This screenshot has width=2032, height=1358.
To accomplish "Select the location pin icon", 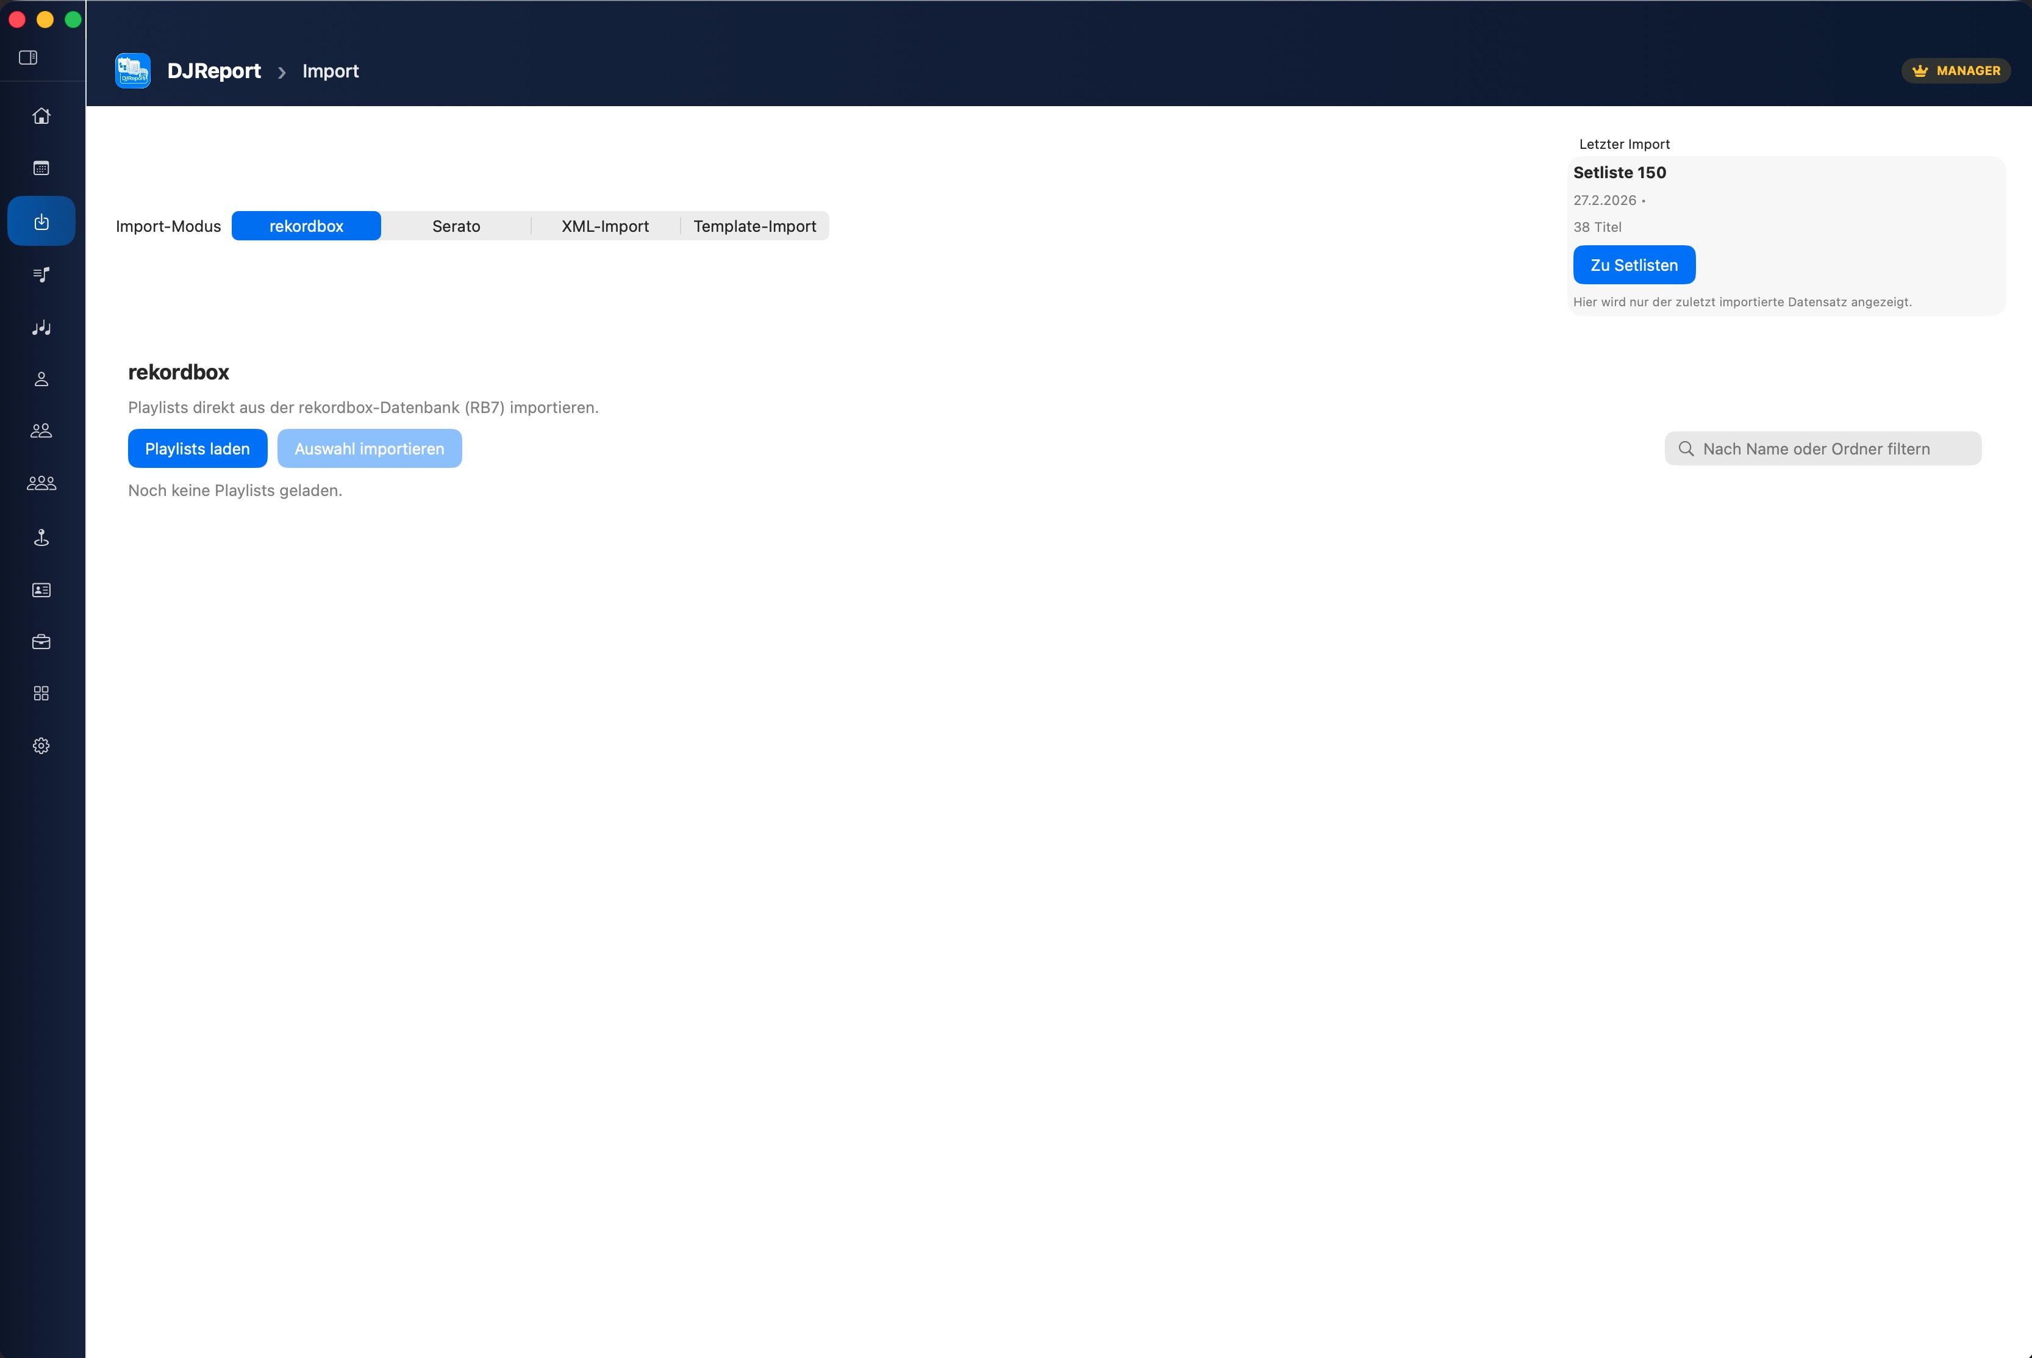I will [41, 537].
